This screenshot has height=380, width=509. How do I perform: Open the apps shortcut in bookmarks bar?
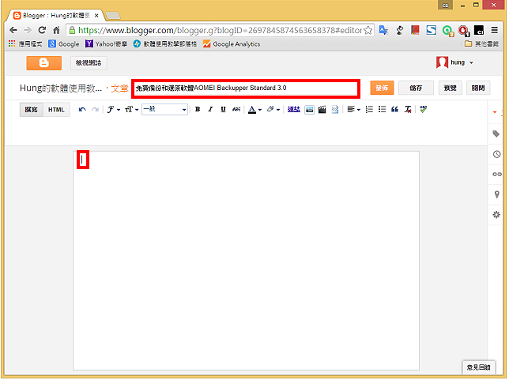(x=25, y=43)
